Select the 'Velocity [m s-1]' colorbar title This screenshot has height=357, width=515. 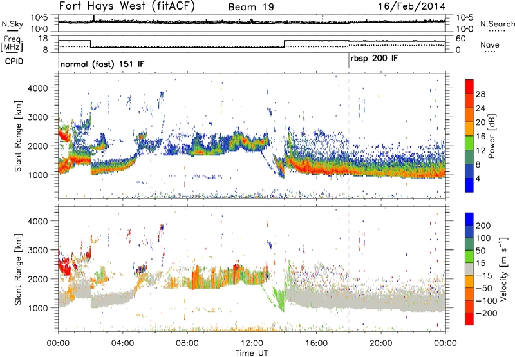point(503,268)
